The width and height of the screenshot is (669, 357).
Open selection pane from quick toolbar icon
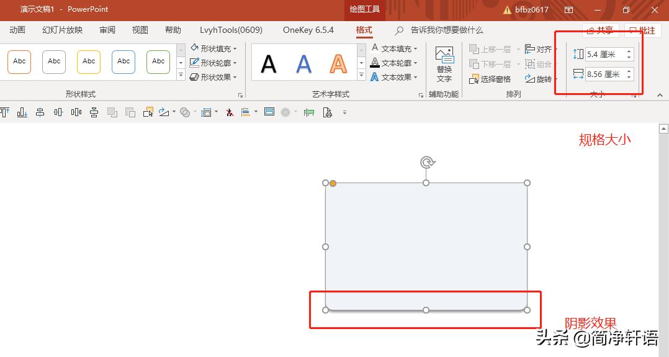point(148,112)
